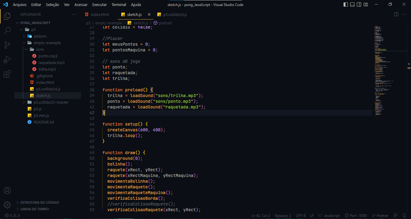Open the Editar menu
The height and width of the screenshot is (219, 411).
[x=36, y=5]
